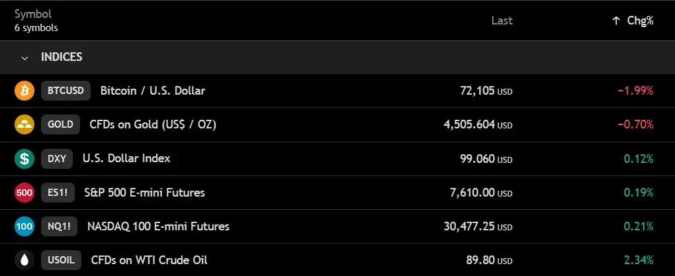Collapse the INDICES group chevron
The image size is (675, 276).
pos(25,58)
